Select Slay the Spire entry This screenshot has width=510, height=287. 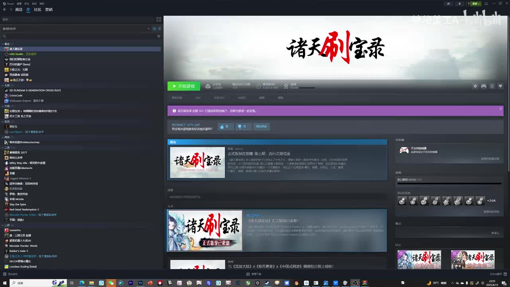tap(81, 204)
